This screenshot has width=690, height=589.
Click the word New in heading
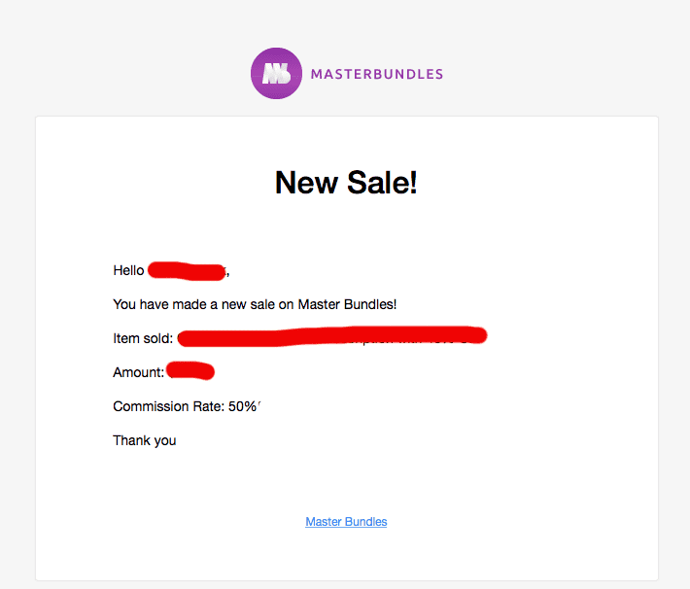point(307,183)
